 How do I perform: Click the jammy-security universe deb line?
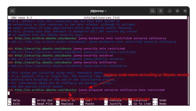click(x=60, y=55)
